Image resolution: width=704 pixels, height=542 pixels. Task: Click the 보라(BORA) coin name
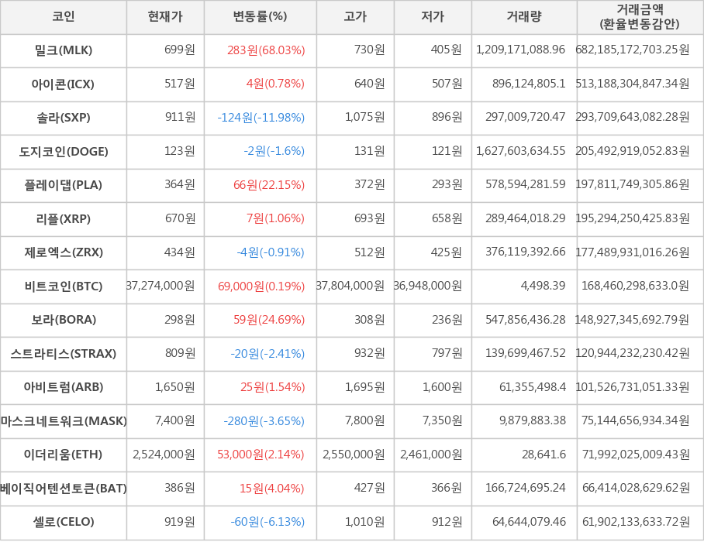point(64,320)
